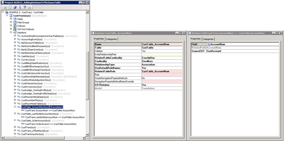Image resolution: width=284 pixels, height=141 pixels.
Task: Click the Cardinality value ZeroMore
Action: tap(147, 61)
